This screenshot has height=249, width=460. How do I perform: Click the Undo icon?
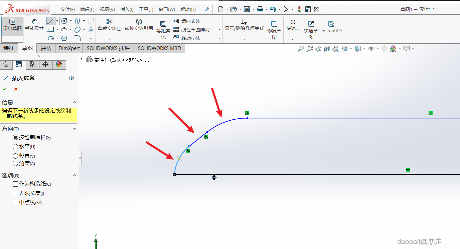point(273,9)
